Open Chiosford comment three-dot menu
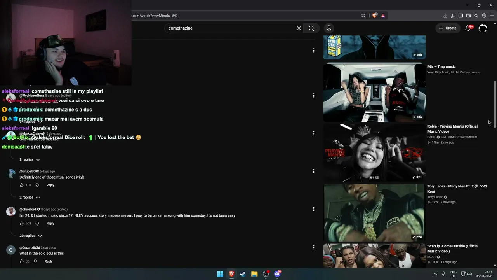The width and height of the screenshot is (497, 280). pyautogui.click(x=314, y=209)
